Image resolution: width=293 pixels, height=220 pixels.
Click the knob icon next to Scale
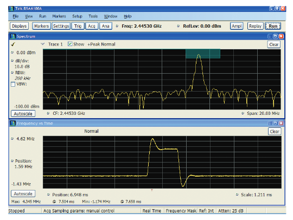[237, 195]
